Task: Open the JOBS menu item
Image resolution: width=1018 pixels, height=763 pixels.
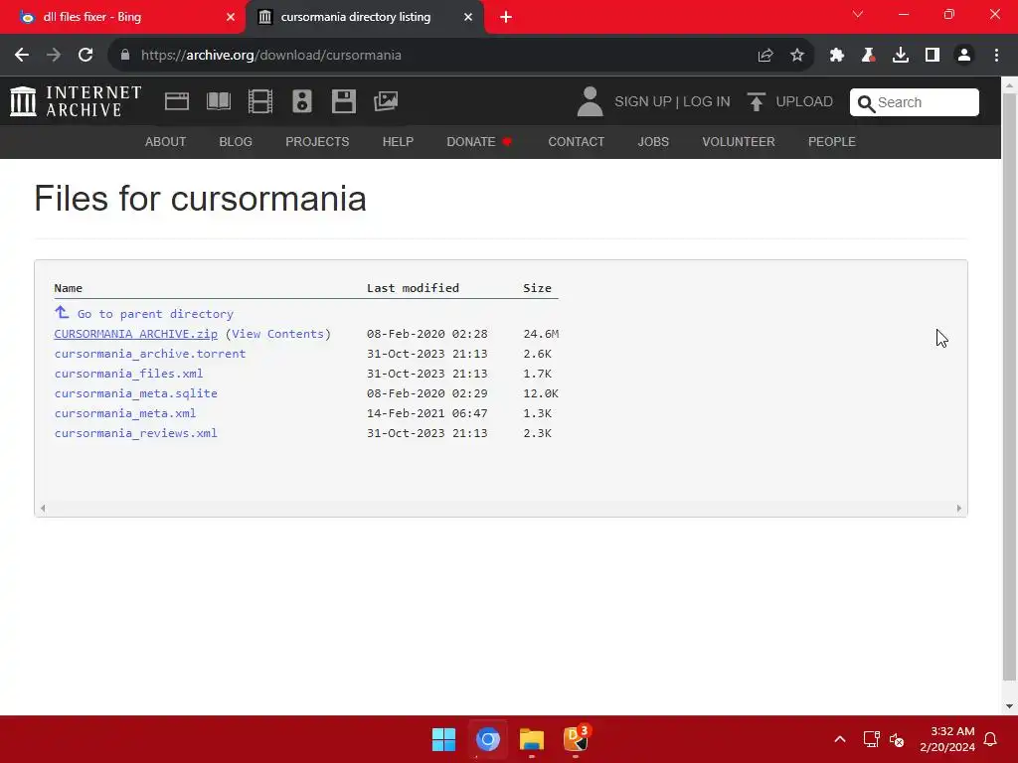Action: 653,141
